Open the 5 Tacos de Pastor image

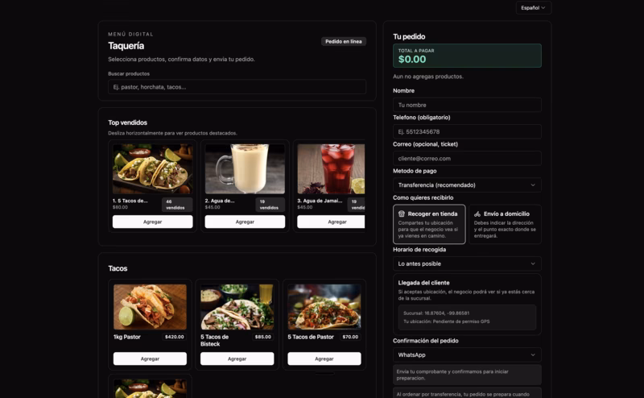324,307
